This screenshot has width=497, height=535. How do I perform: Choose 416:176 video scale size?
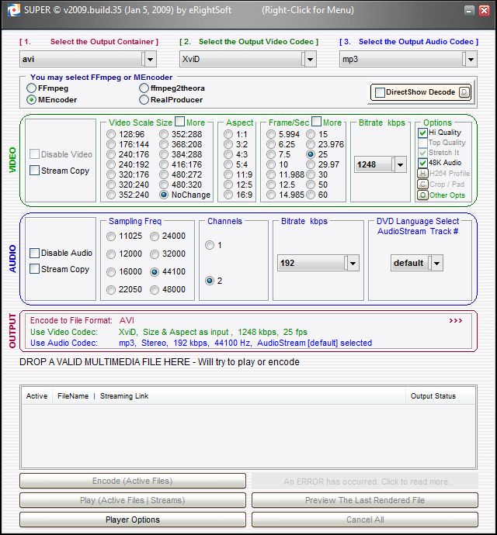pos(164,165)
